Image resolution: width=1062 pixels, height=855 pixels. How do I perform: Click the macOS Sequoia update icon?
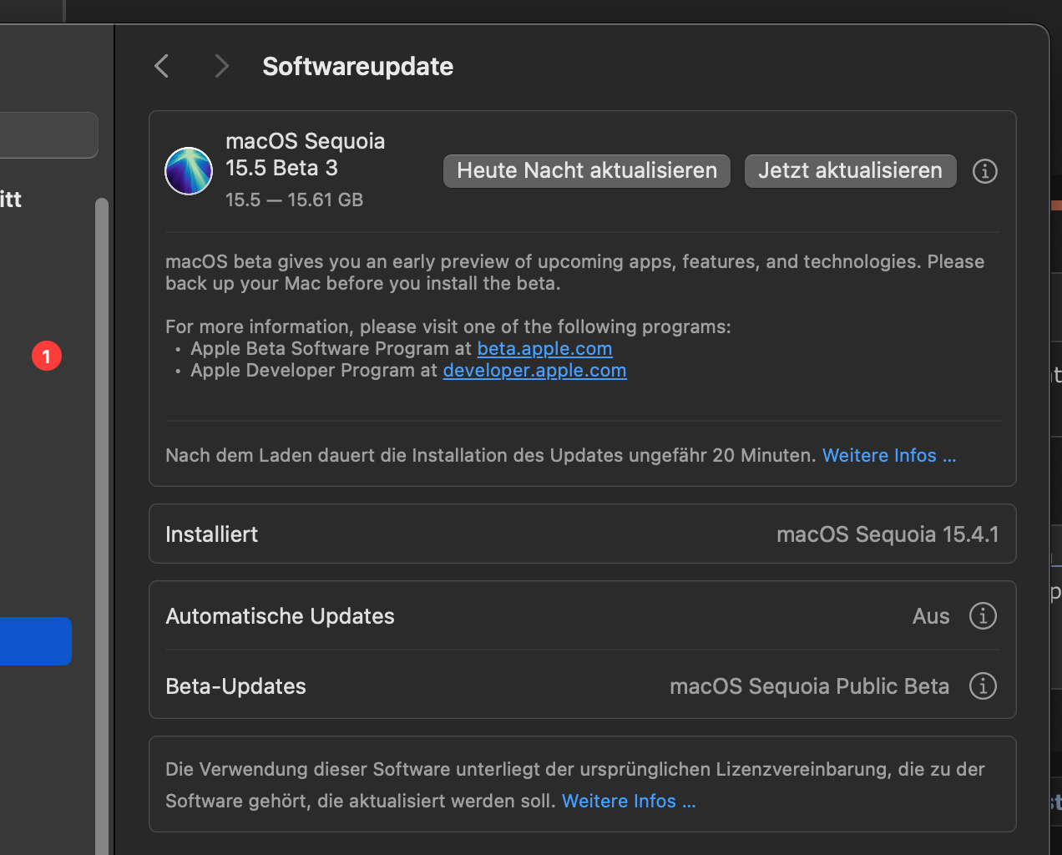[189, 171]
